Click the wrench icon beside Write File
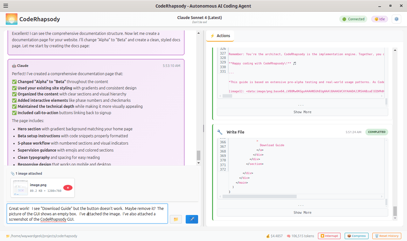Screen dimensions: 407x241 [220, 132]
